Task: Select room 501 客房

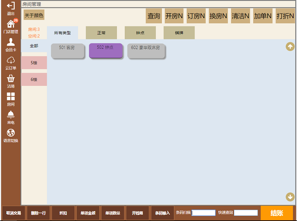Action: (x=68, y=51)
